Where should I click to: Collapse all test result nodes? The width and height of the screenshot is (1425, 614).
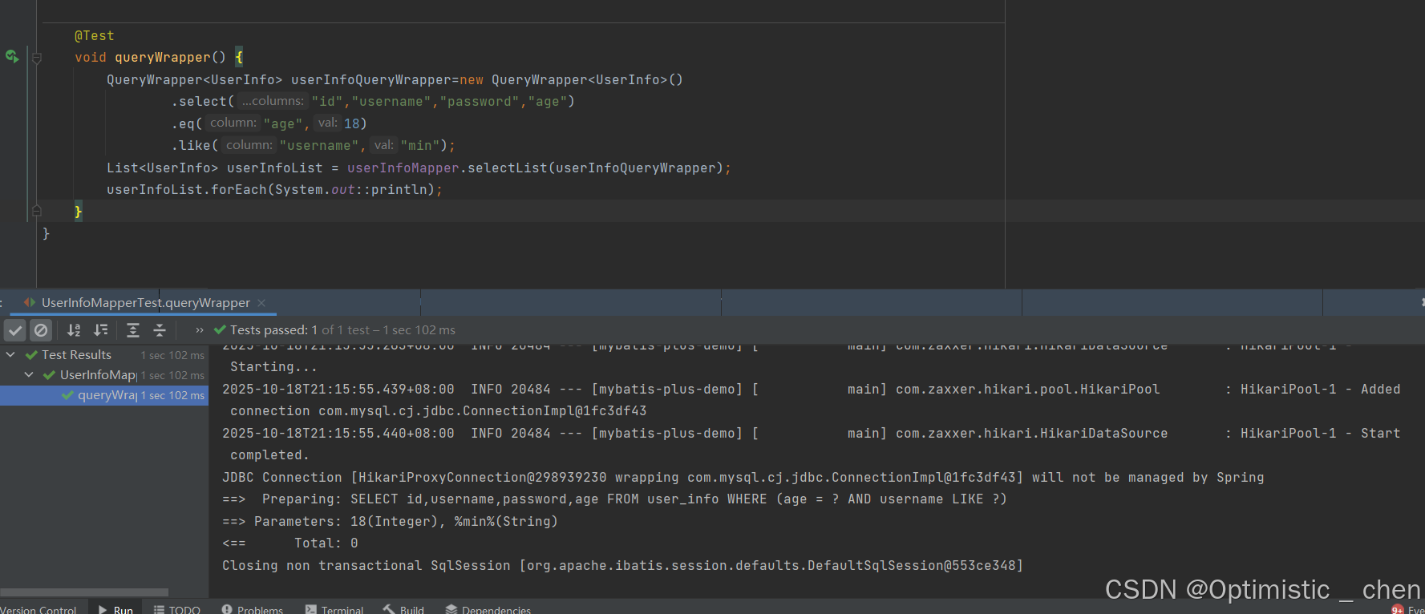click(x=160, y=330)
